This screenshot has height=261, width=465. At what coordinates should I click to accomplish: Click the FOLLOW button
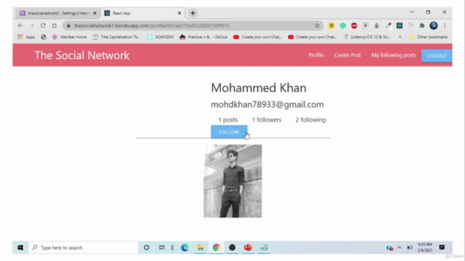[x=229, y=132]
